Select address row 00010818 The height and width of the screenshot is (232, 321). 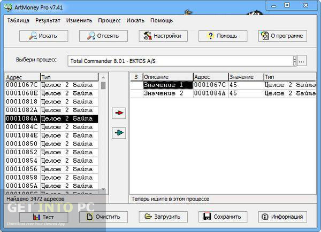pyautogui.click(x=52, y=102)
